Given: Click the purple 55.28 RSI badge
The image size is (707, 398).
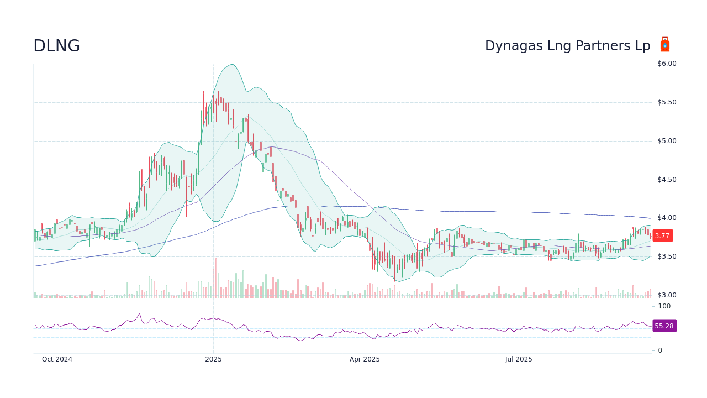Looking at the screenshot, I should click(x=664, y=326).
